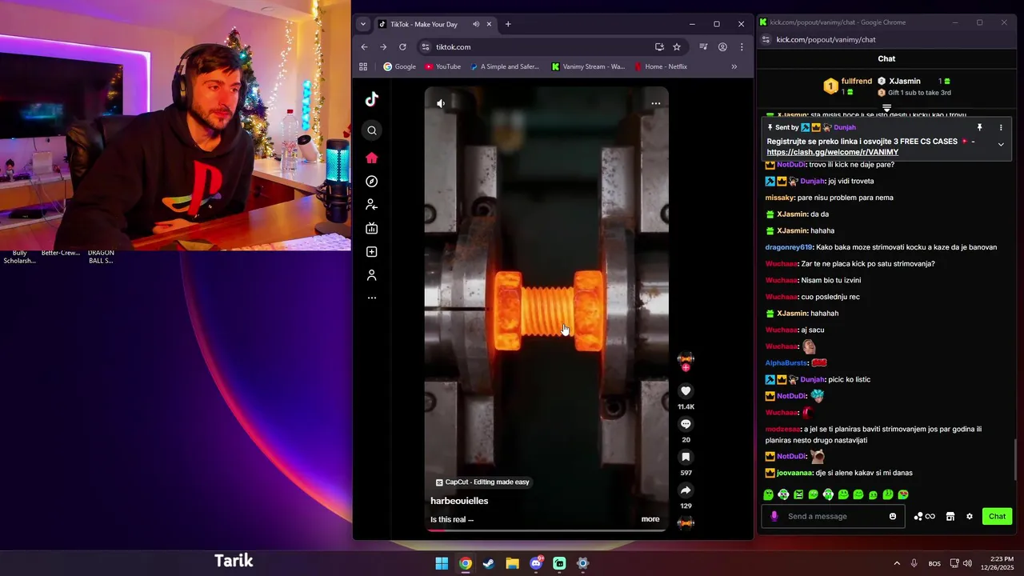
Task: Open Chrome apps grid shortcut
Action: (363, 66)
